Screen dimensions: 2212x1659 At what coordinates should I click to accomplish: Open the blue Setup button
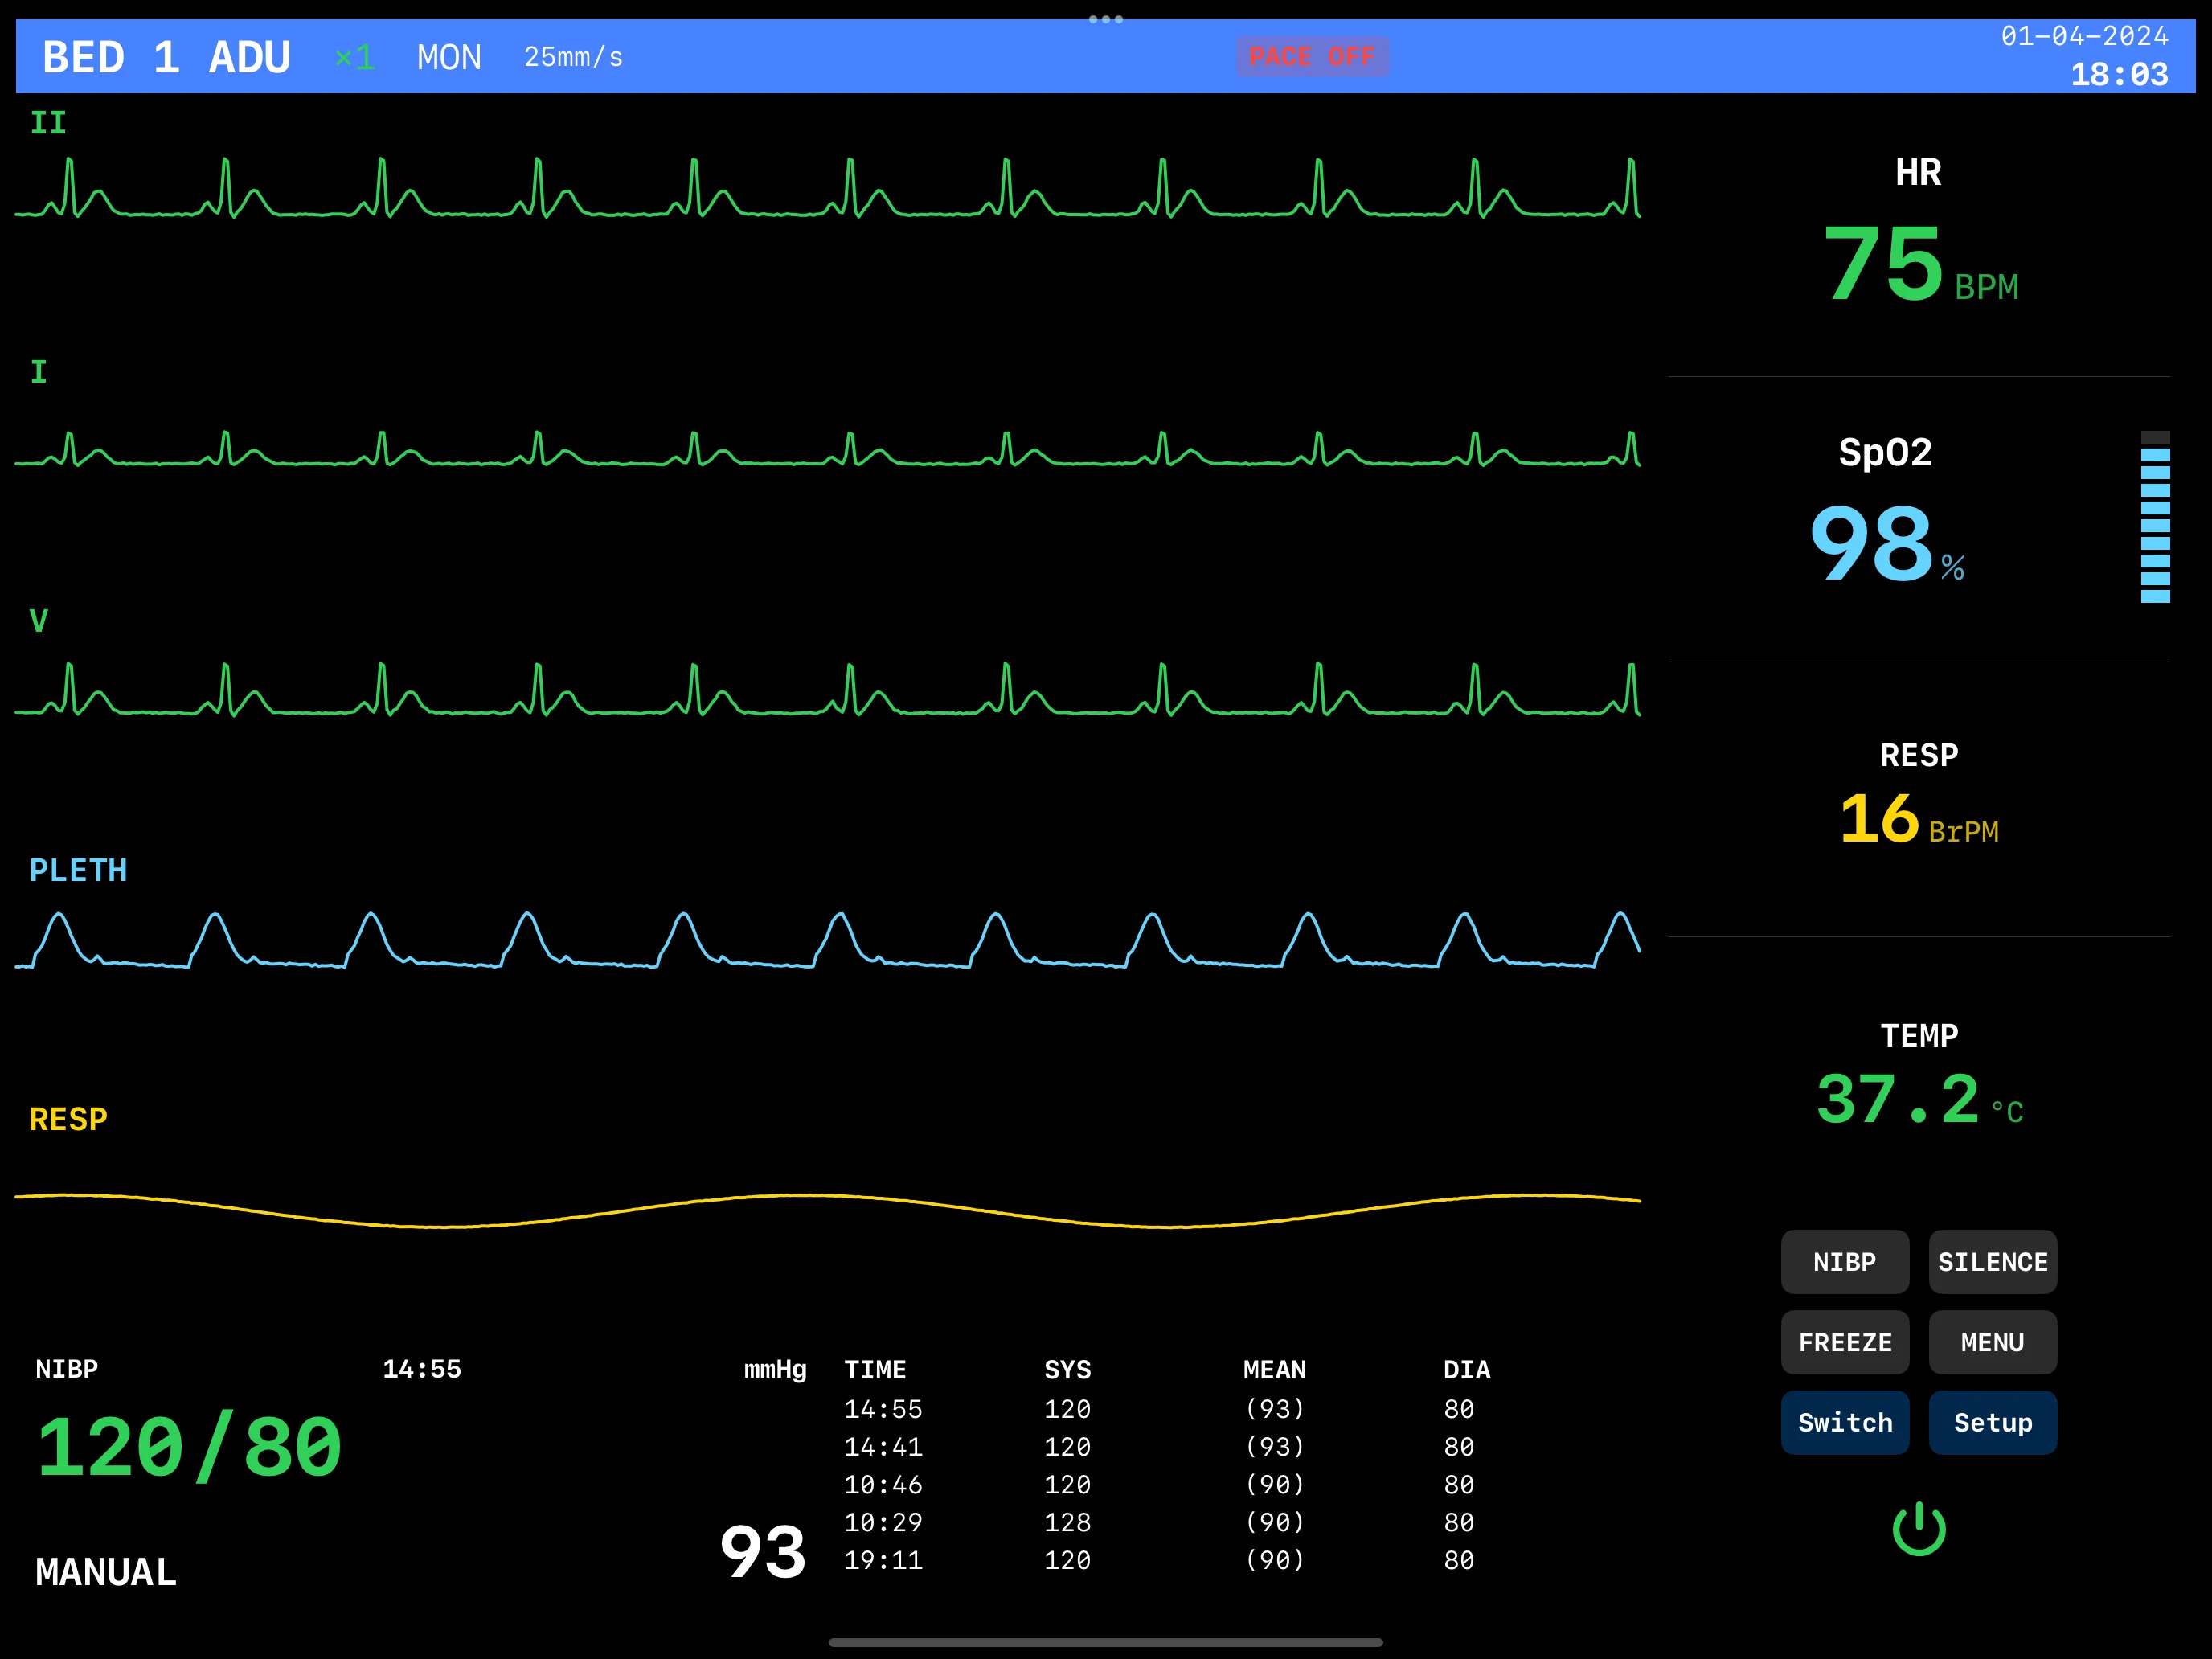pos(1992,1422)
